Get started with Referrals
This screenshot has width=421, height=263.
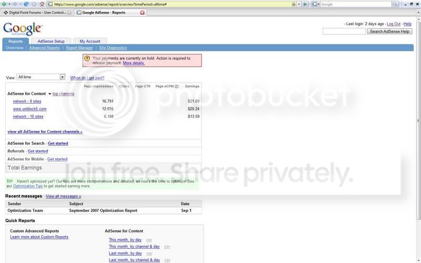coord(37,151)
